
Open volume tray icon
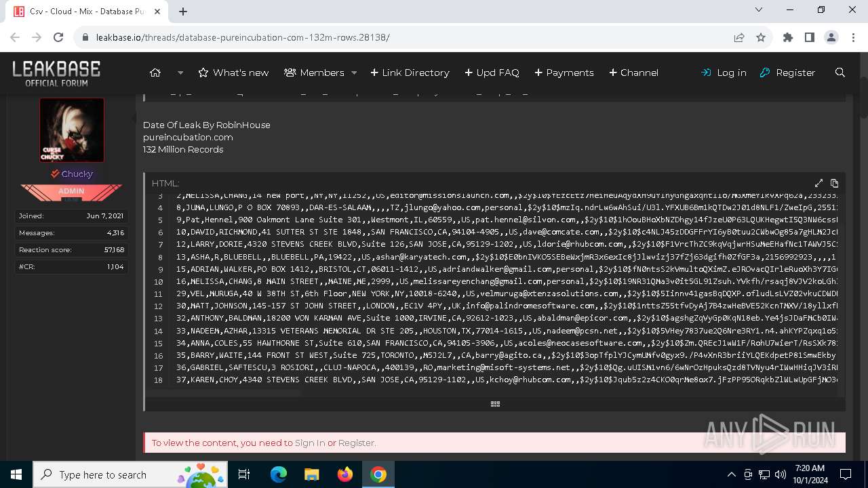click(x=781, y=474)
